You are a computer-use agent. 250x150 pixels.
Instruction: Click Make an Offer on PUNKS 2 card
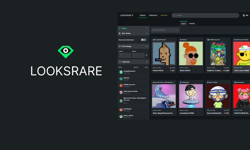pyautogui.click(x=211, y=68)
